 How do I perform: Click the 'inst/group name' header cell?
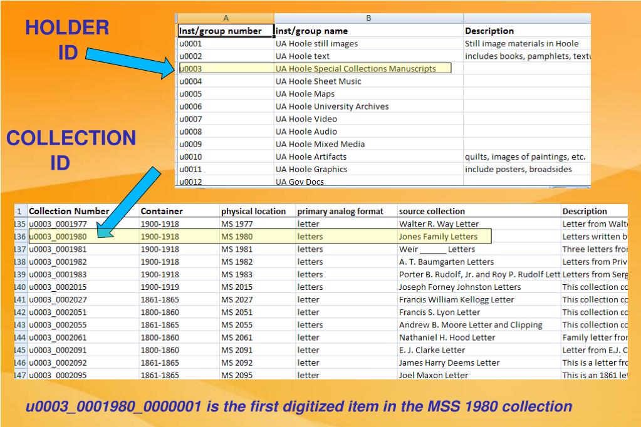[x=368, y=31]
